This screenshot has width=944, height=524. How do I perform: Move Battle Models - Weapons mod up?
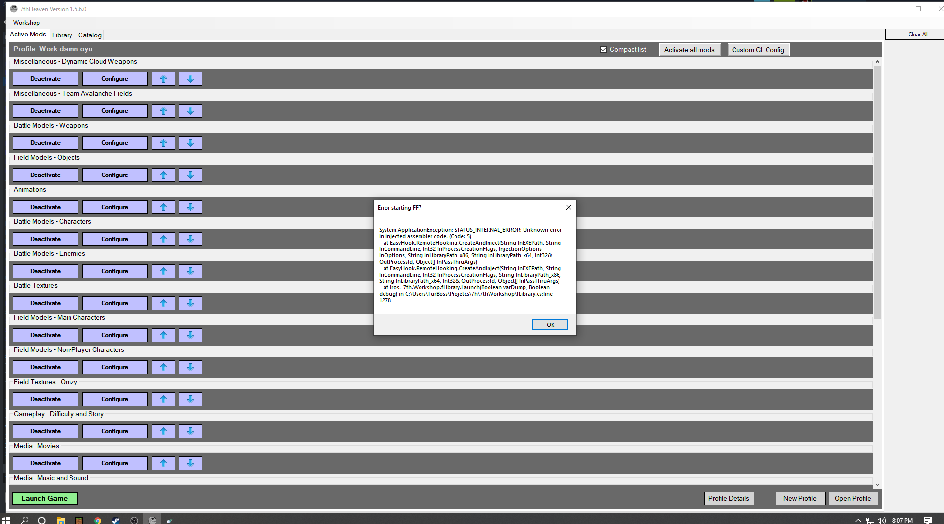[x=163, y=143]
